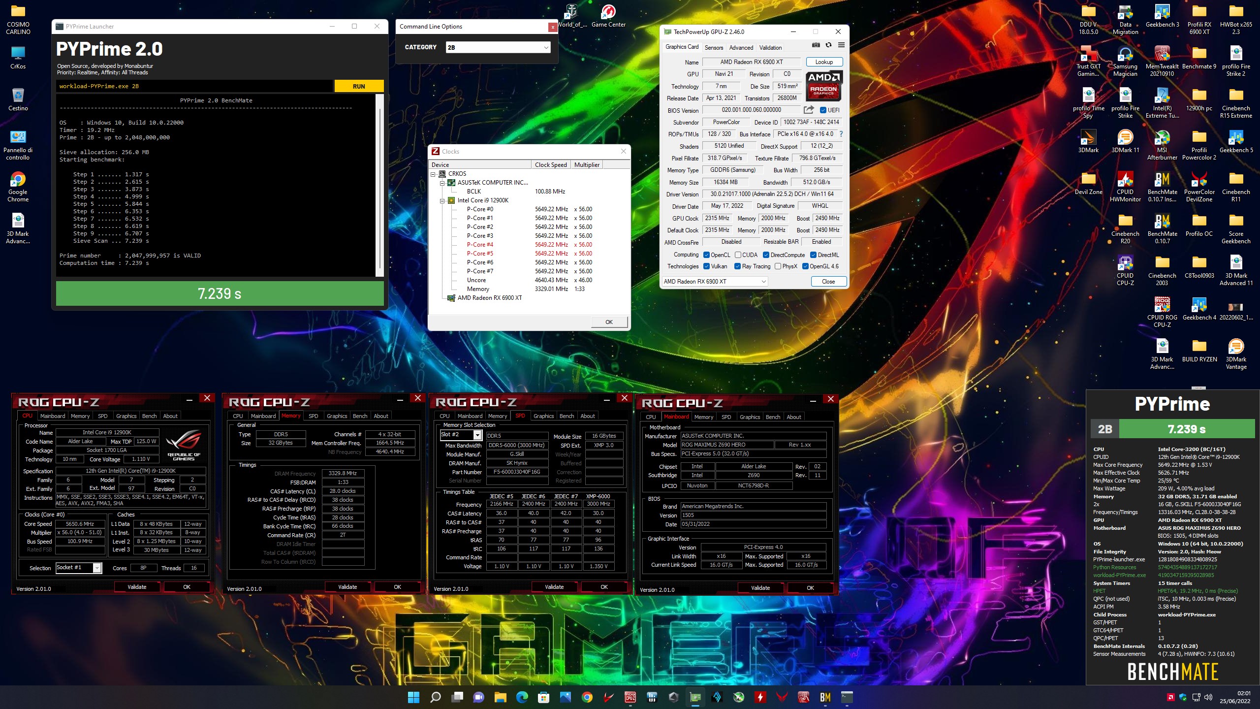Viewport: 1260px width, 709px height.
Task: Click the workload-PYPrime.exe 2B command field
Action: pyautogui.click(x=194, y=86)
